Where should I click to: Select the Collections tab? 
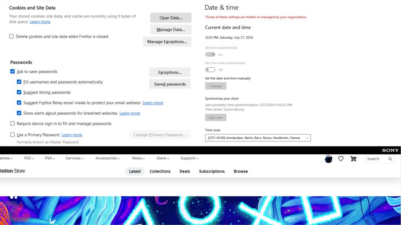point(160,171)
